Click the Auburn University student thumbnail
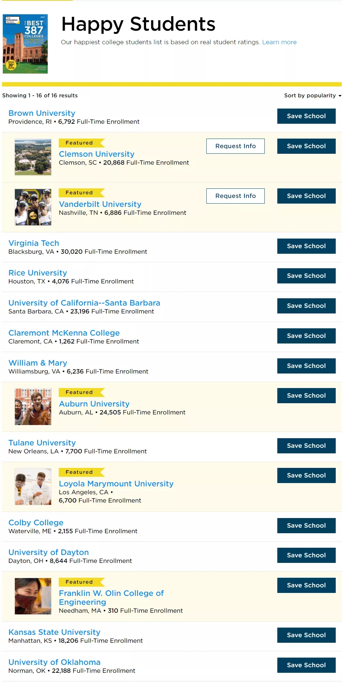The image size is (342, 684). click(33, 407)
